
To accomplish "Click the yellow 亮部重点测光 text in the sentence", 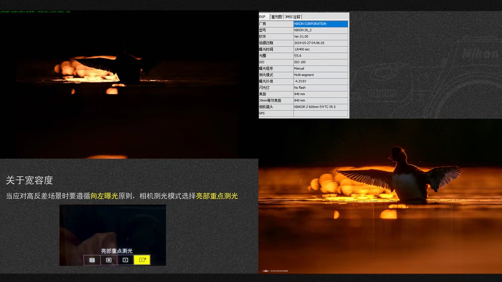I will point(217,196).
